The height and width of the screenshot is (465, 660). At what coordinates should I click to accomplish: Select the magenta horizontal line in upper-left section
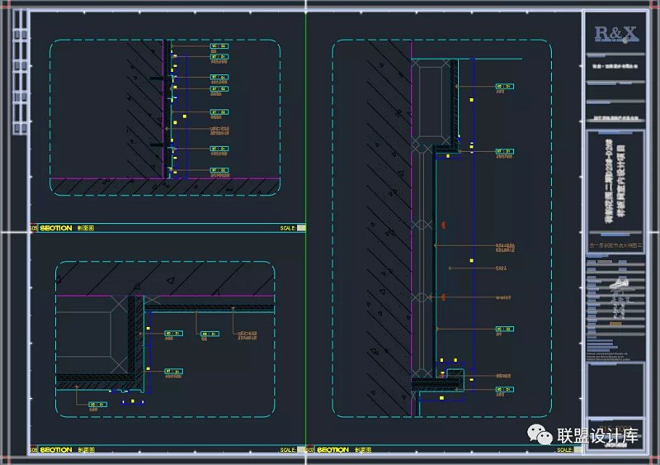[107, 178]
